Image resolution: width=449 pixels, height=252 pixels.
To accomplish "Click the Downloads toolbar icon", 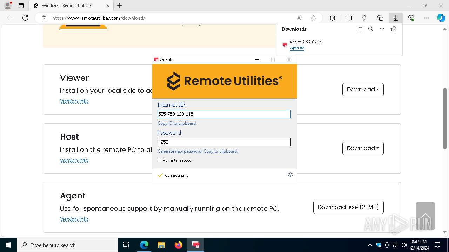I will pos(396,18).
